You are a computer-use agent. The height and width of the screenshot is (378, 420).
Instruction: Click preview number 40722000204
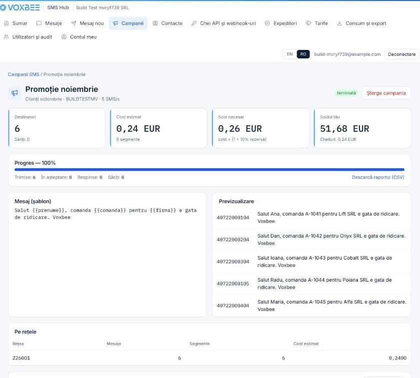233,239
